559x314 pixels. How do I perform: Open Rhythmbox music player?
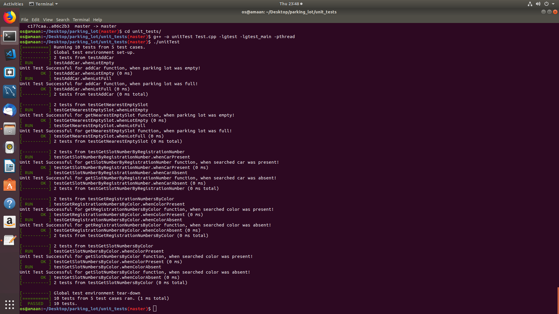coord(10,147)
